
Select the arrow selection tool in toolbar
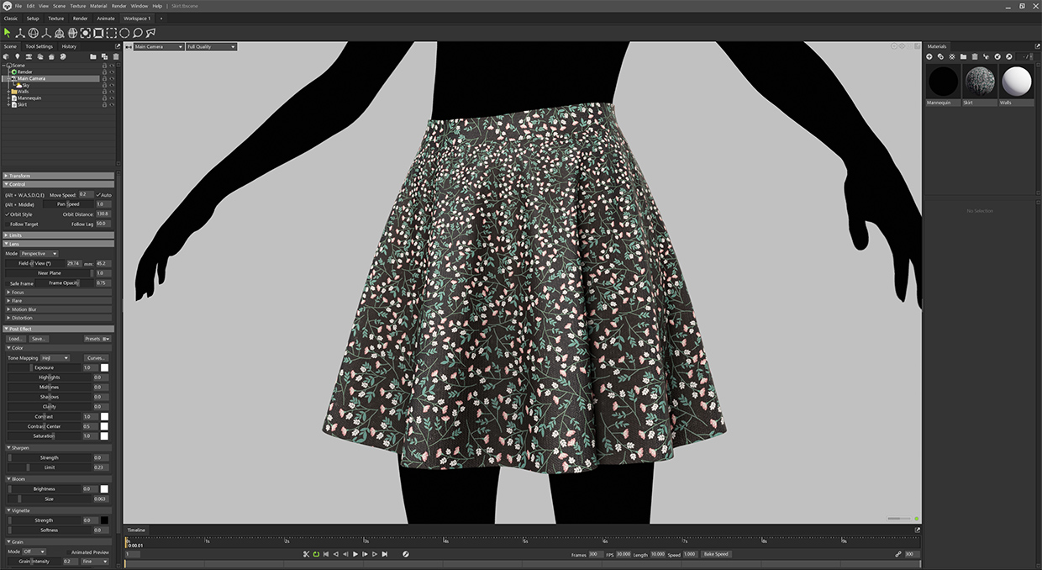(x=8, y=33)
